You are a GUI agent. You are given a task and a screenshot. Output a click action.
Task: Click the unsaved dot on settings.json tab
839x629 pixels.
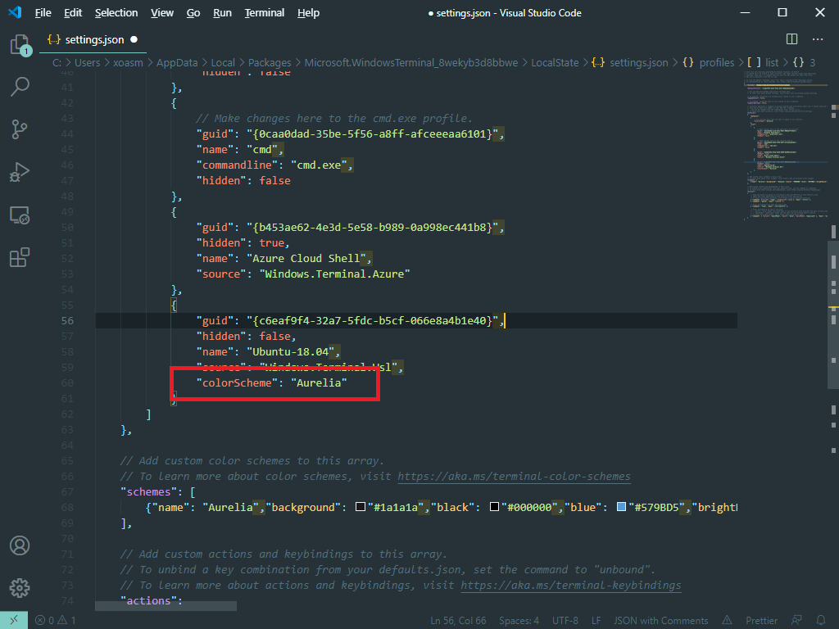[134, 39]
